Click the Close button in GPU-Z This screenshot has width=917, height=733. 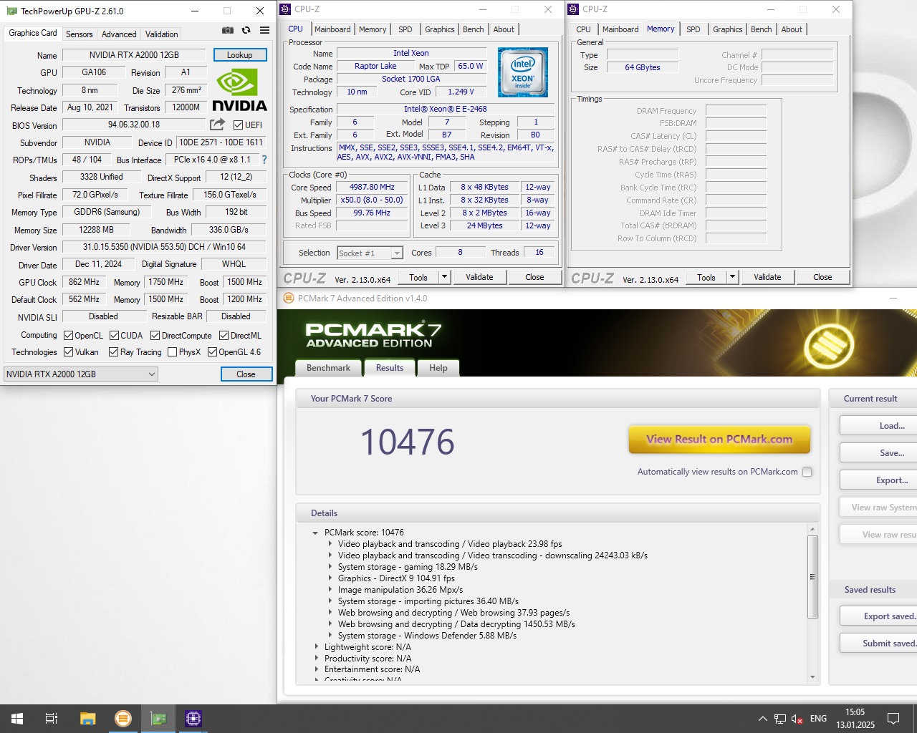click(246, 374)
